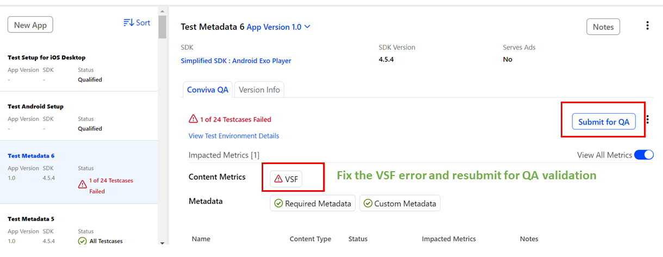Viewport: 663px width, 257px height.
Task: Open the Notes button
Action: [603, 27]
